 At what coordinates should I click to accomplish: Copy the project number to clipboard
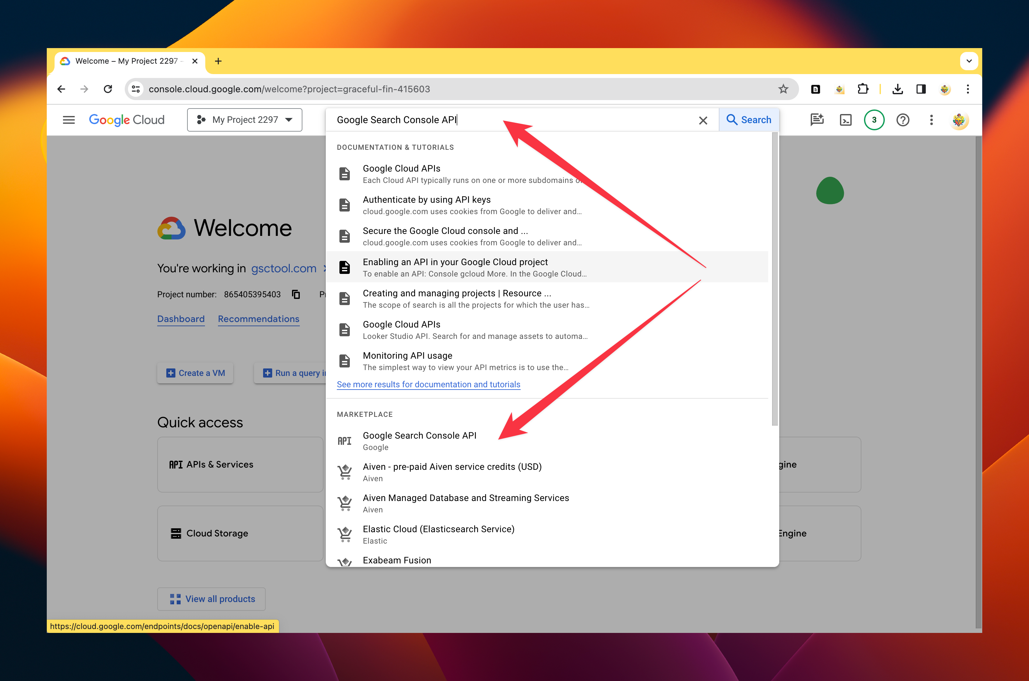coord(296,294)
